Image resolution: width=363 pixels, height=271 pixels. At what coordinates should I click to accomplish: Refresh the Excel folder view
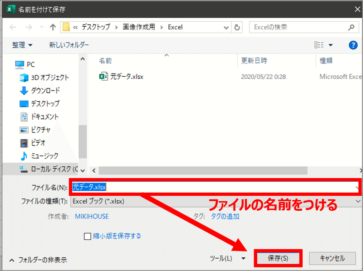tap(237, 28)
